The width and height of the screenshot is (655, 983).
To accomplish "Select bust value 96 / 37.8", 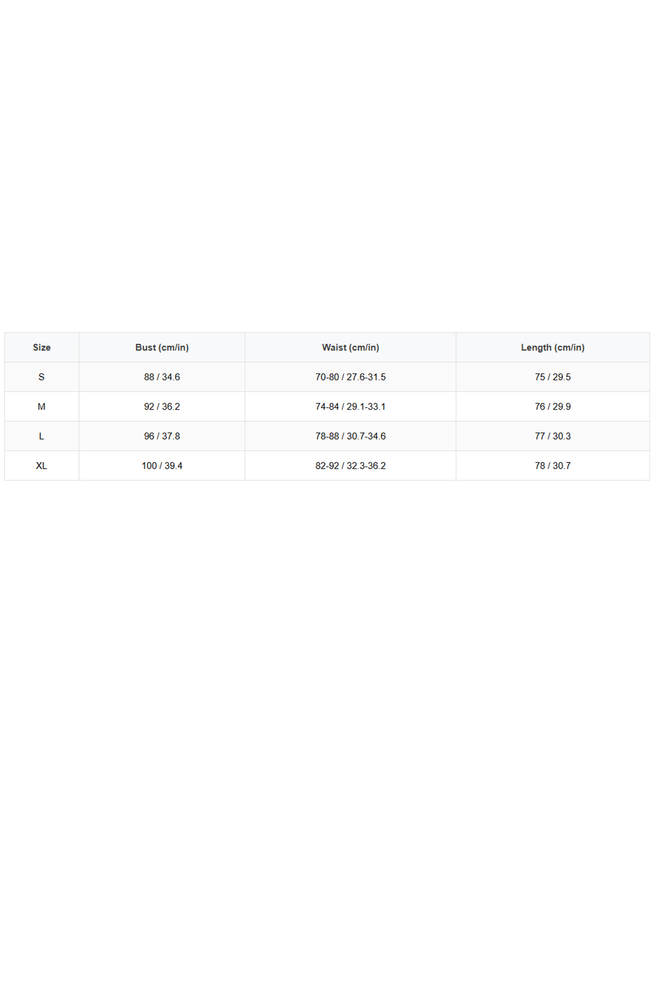I will click(162, 436).
